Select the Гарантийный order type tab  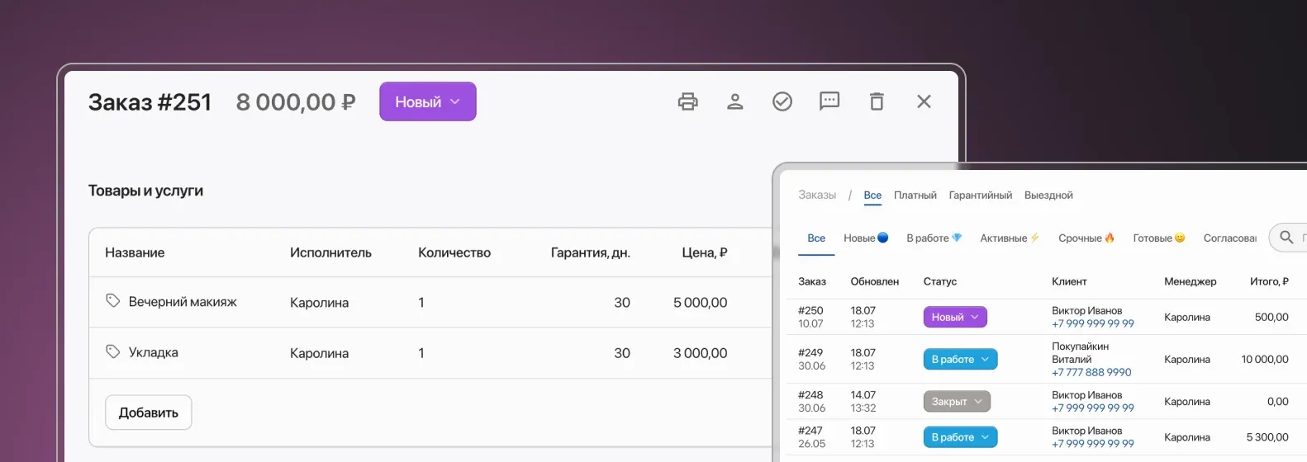980,196
